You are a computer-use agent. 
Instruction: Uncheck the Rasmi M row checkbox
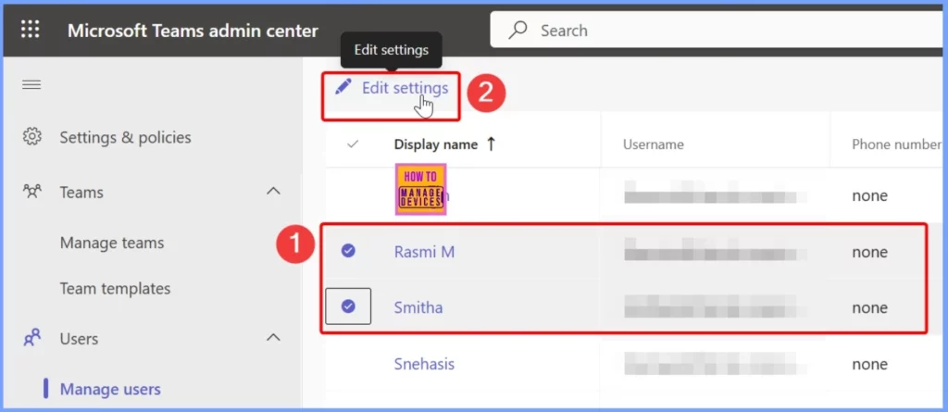348,251
